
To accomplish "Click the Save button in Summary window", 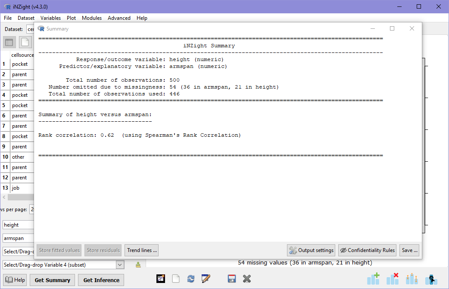I will click(409, 250).
